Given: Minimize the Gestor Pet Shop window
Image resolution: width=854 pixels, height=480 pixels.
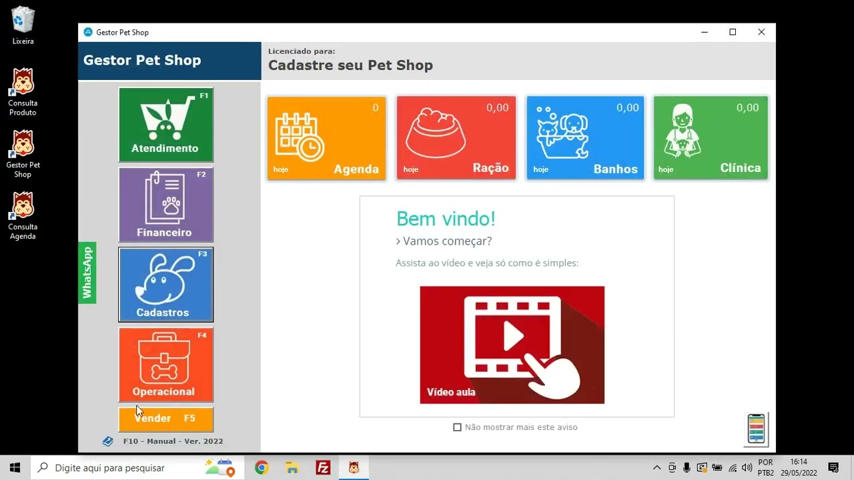Looking at the screenshot, I should [x=704, y=32].
